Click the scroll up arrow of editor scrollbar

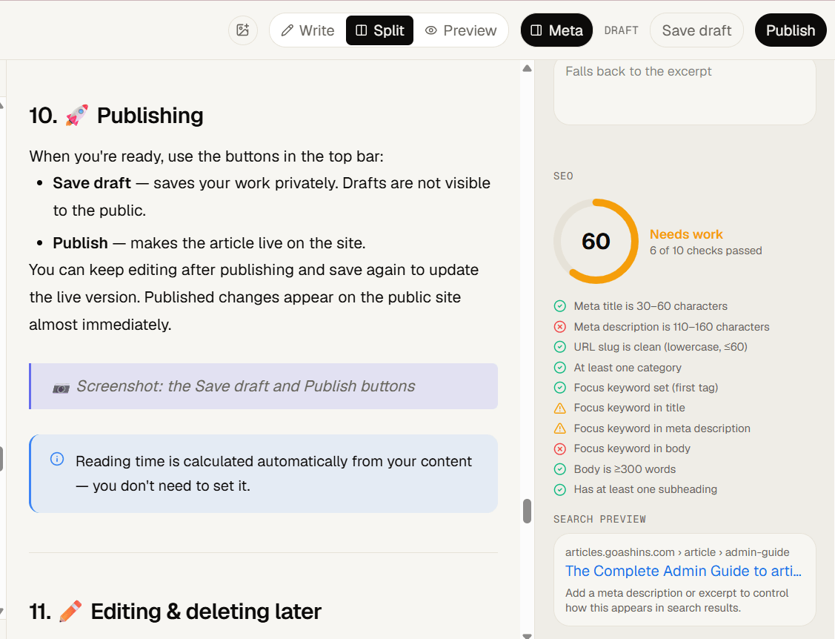point(528,68)
